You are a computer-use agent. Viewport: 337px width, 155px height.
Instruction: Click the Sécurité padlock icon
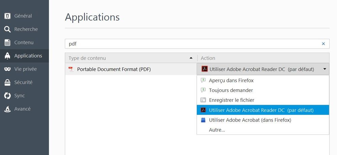[7, 83]
